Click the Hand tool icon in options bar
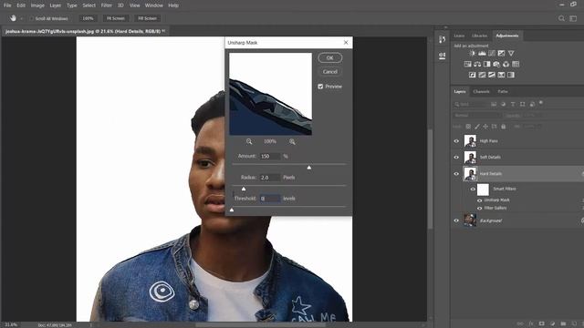The image size is (584, 328). (13, 18)
